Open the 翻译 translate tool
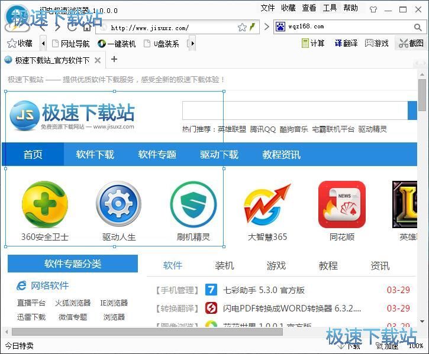 coord(346,43)
